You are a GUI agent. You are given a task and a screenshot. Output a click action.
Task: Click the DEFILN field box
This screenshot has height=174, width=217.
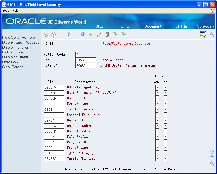click(54, 98)
